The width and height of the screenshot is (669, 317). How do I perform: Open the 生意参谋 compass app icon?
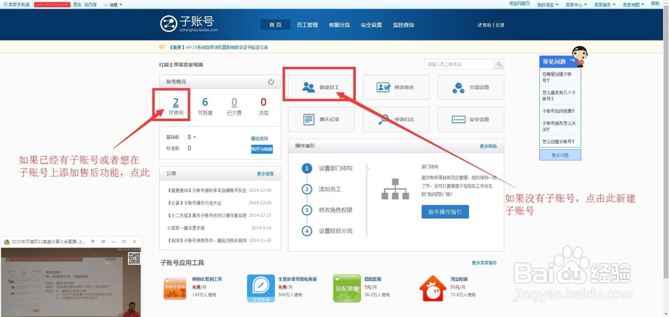coord(261,288)
